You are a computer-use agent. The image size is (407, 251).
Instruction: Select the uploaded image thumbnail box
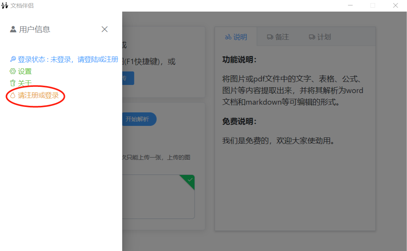coord(158,197)
